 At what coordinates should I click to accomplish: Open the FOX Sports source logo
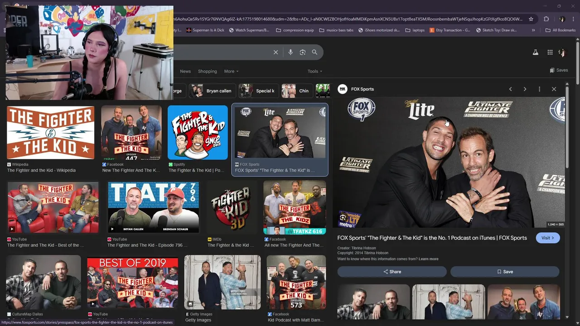343,89
